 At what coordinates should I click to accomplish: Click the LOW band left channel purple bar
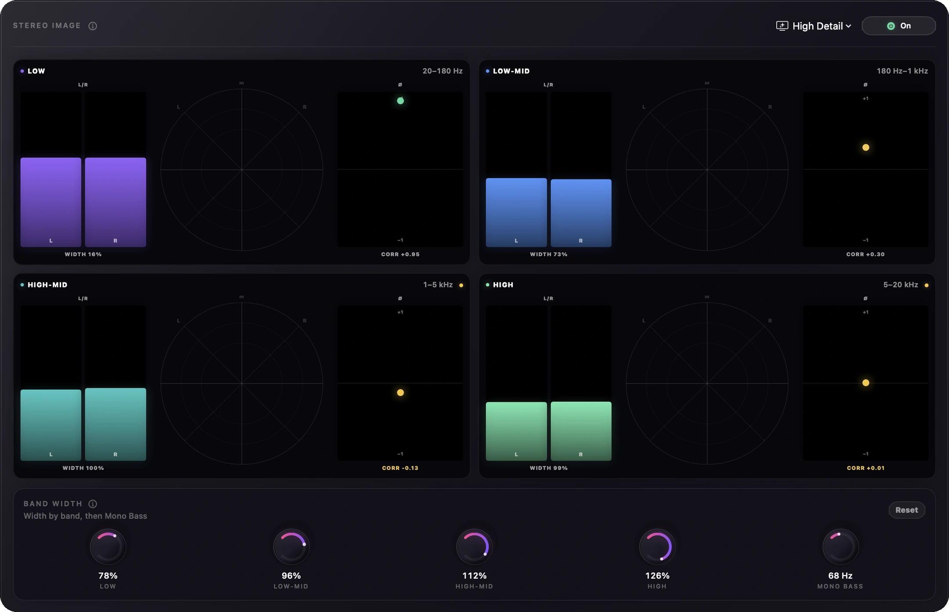click(51, 202)
